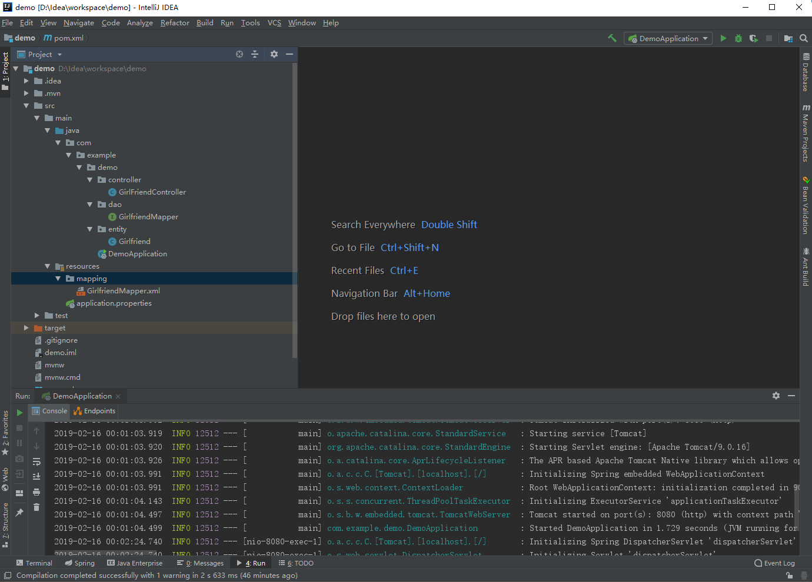Click the Project panel vertical scrollbar

(x=294, y=210)
